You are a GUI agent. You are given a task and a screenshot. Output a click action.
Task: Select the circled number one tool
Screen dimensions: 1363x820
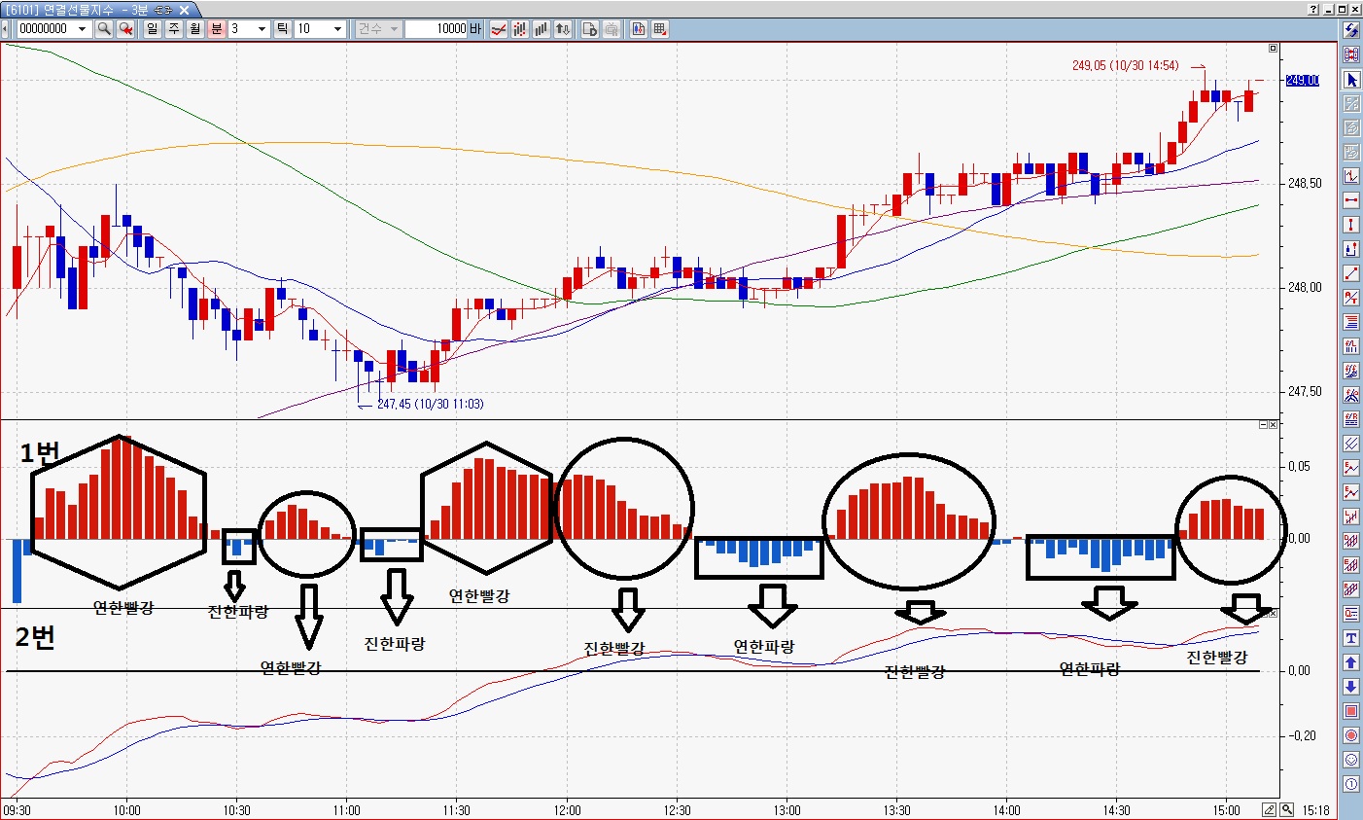(x=1351, y=784)
